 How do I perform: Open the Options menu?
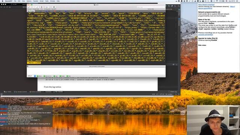(29, 1)
